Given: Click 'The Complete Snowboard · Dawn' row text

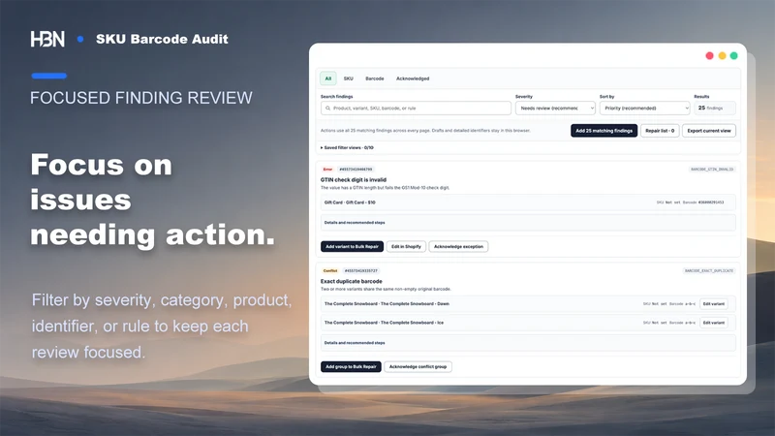Looking at the screenshot, I should point(387,303).
